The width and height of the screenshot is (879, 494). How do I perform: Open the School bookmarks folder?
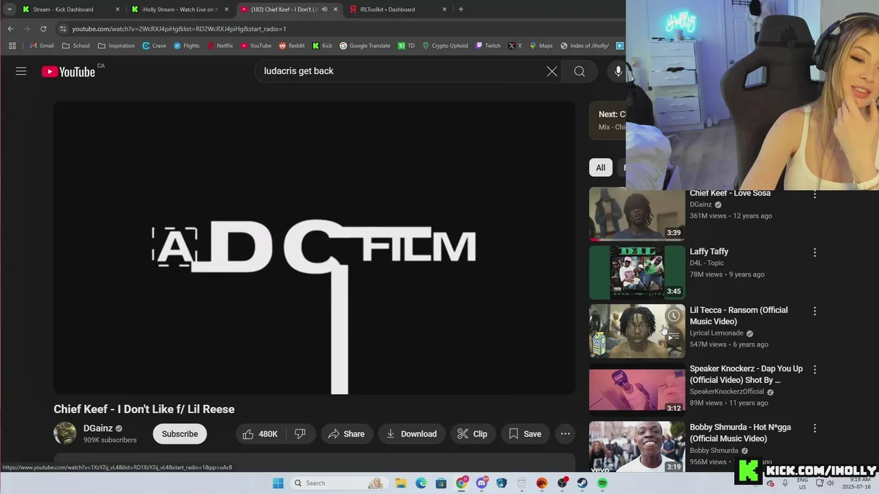(x=76, y=46)
